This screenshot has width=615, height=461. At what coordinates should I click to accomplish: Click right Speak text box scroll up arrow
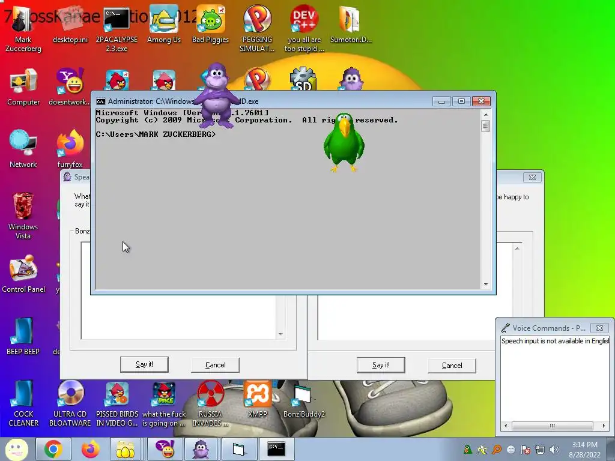(517, 249)
